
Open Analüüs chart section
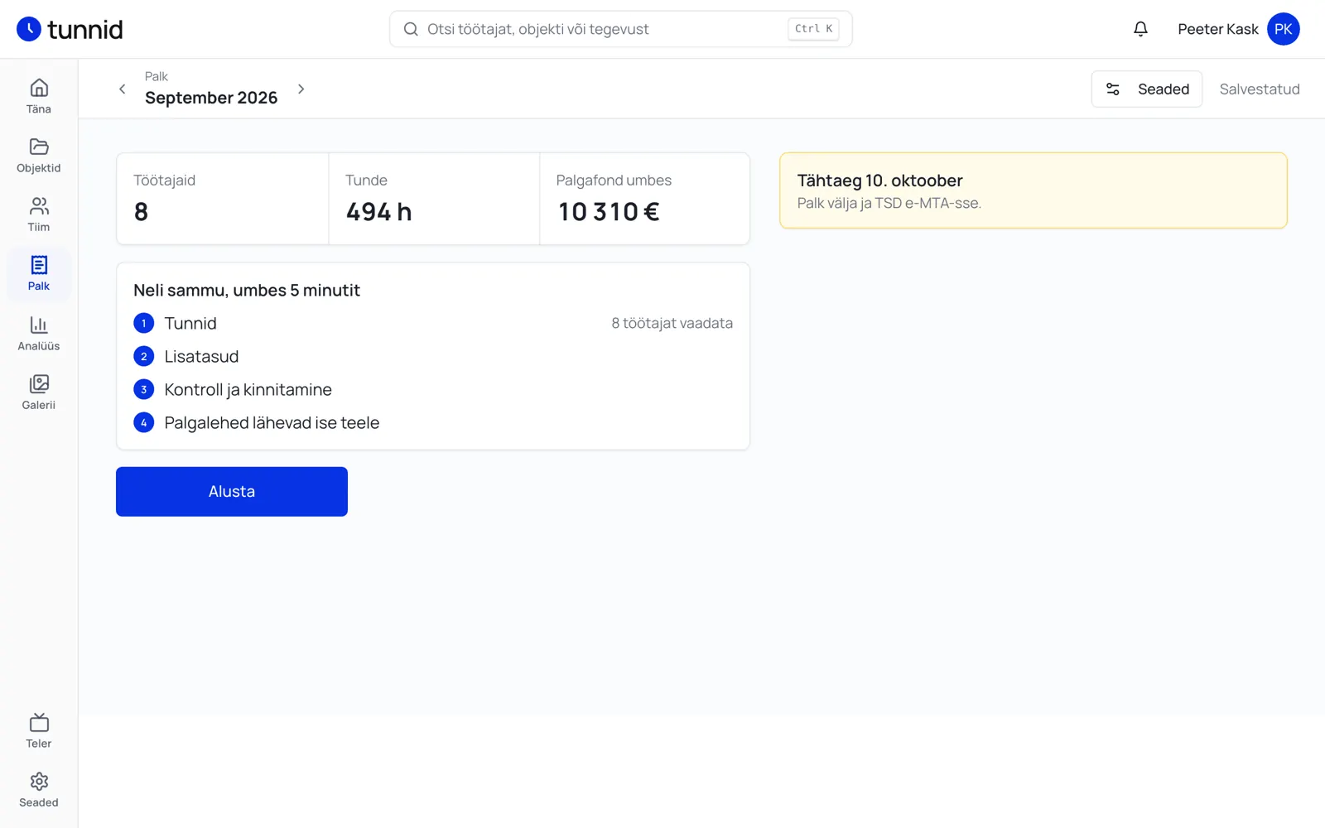point(39,333)
